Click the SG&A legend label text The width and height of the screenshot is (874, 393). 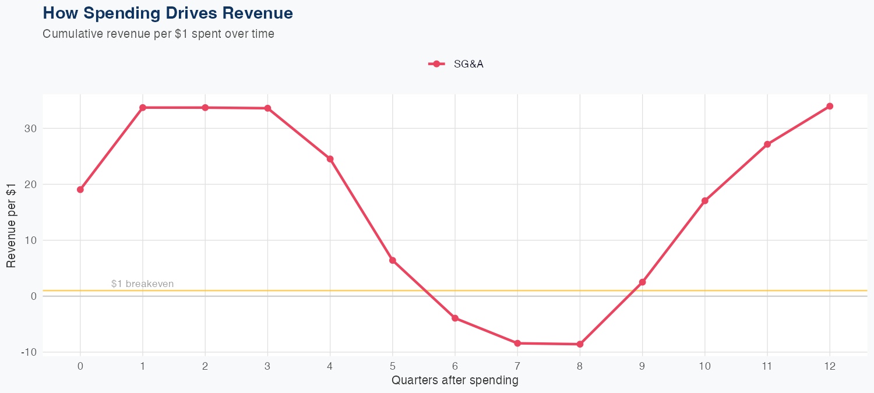468,64
